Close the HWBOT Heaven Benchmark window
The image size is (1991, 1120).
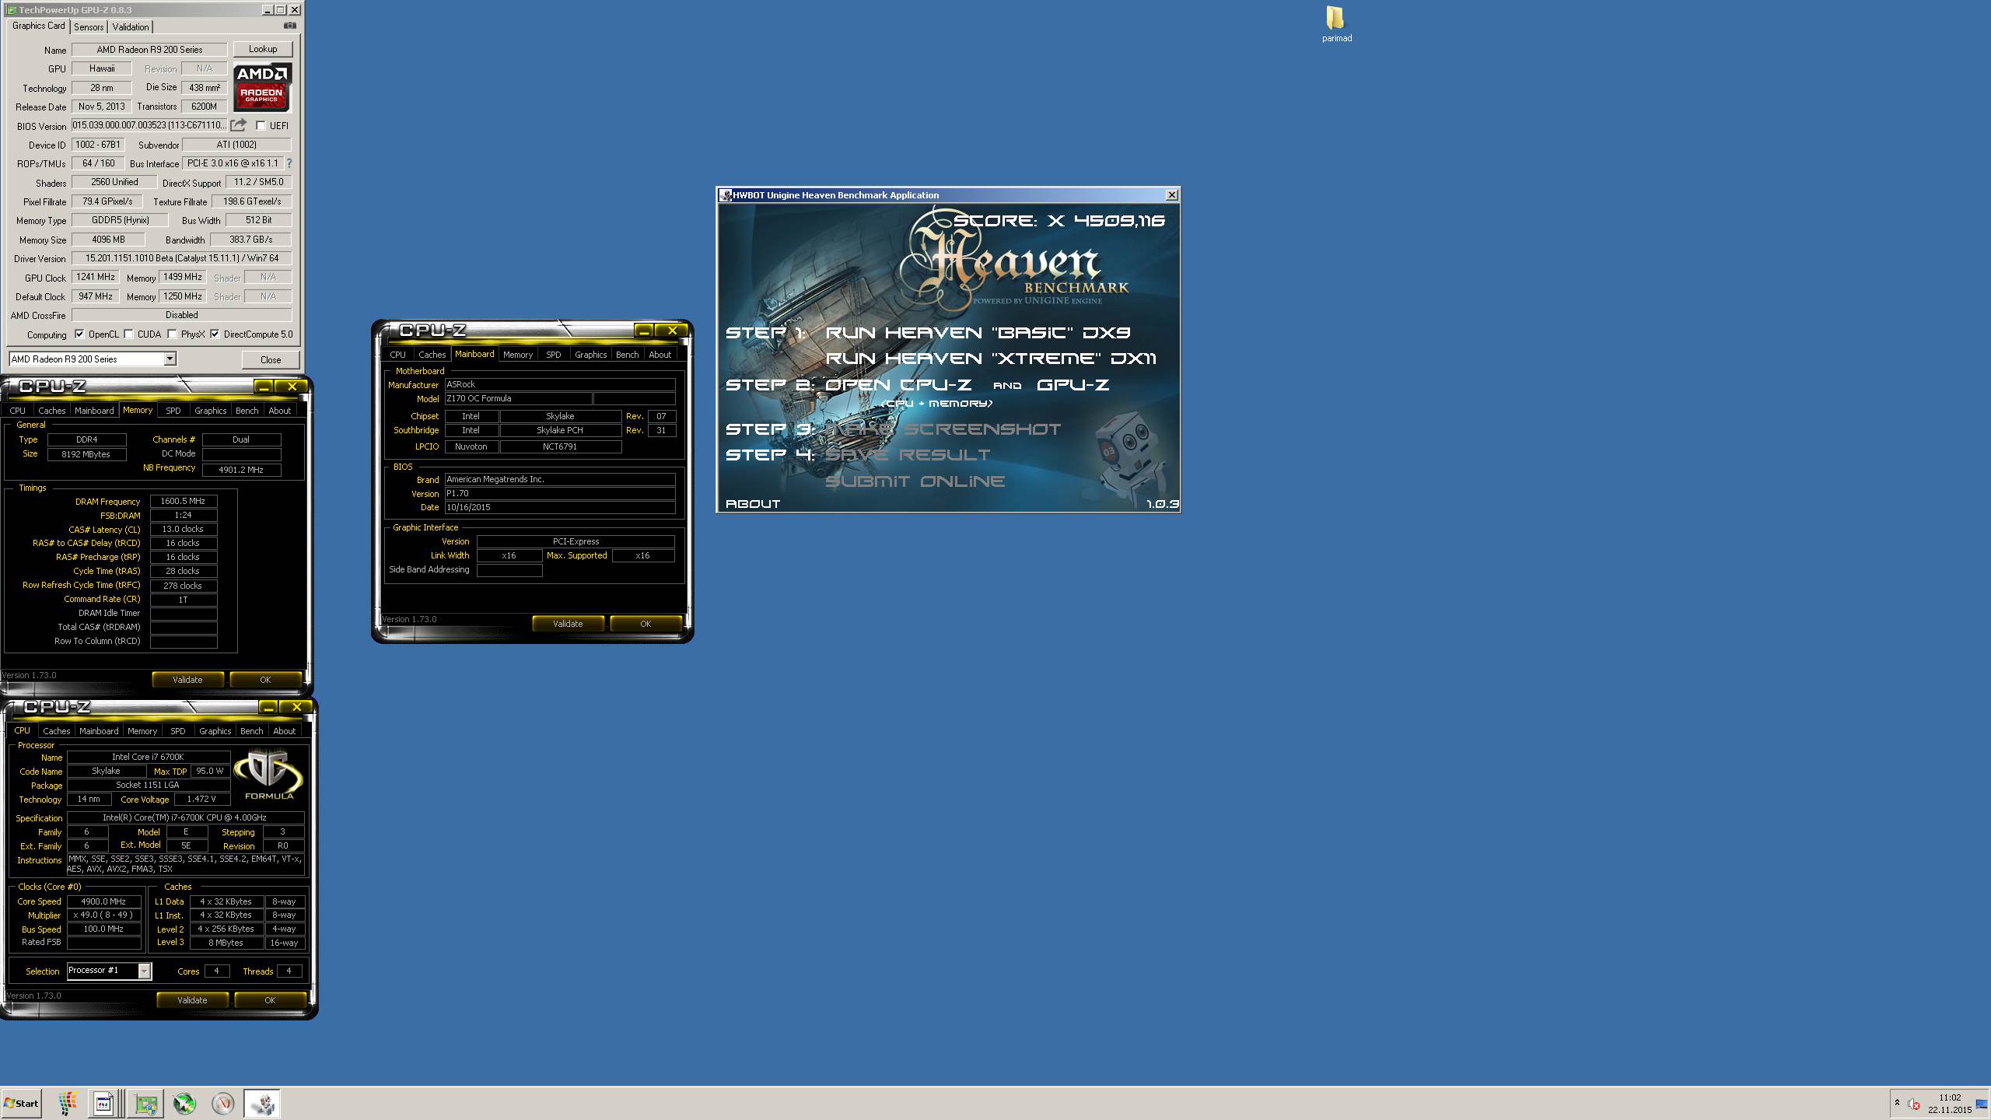click(x=1172, y=194)
